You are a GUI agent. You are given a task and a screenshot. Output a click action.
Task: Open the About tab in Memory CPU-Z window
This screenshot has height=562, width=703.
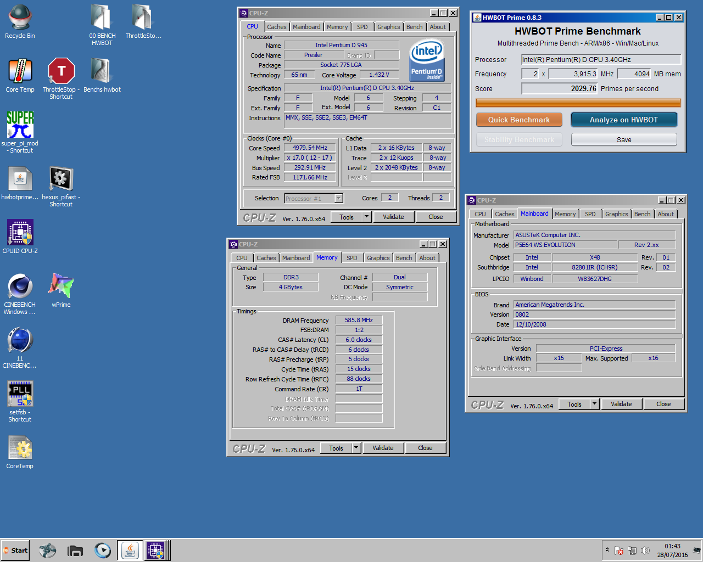[427, 258]
